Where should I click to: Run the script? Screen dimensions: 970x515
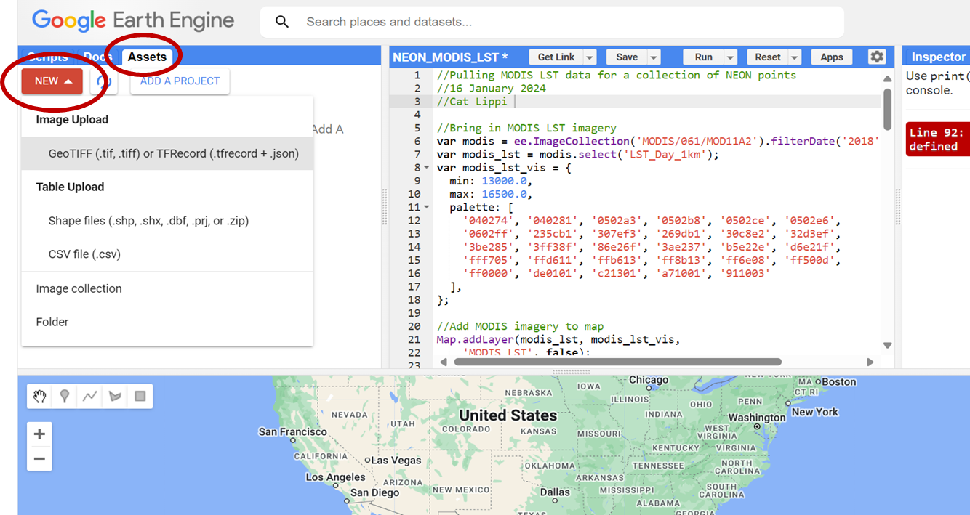pyautogui.click(x=704, y=57)
